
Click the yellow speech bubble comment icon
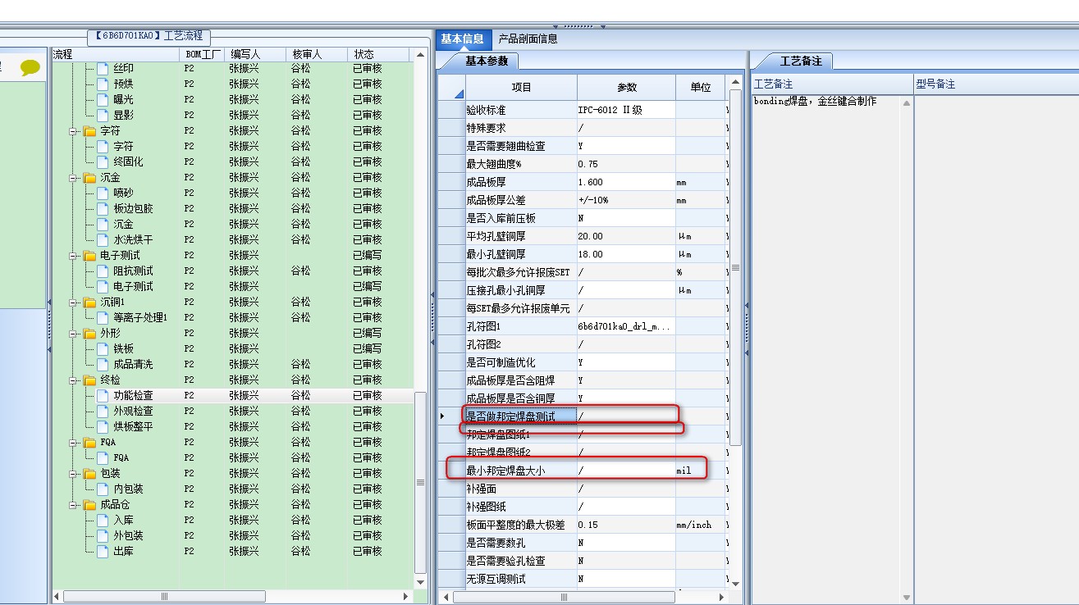point(30,67)
